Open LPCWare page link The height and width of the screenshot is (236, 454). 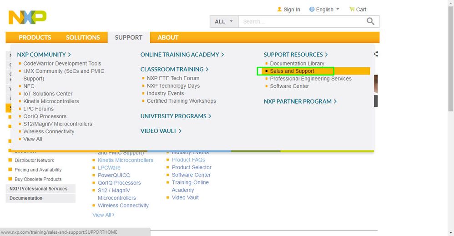pyautogui.click(x=109, y=168)
